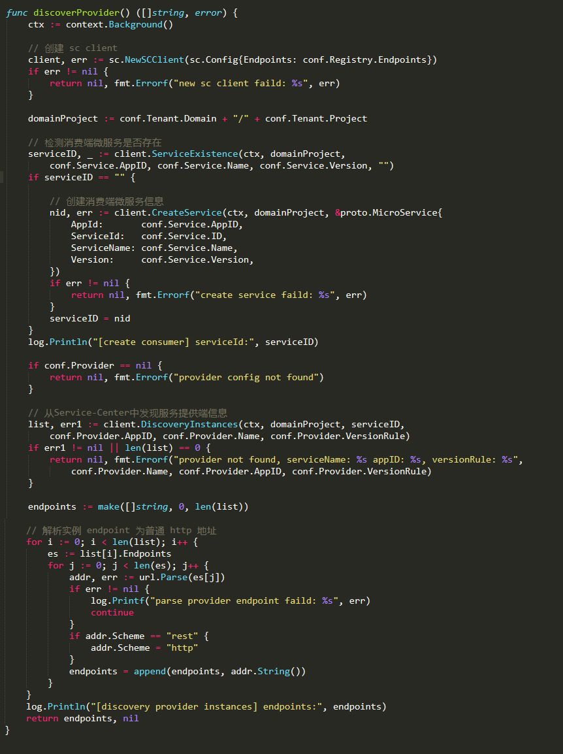Click the line 'if serviceID == "" {'
Viewport: 563px width, 754px height.
[82, 178]
